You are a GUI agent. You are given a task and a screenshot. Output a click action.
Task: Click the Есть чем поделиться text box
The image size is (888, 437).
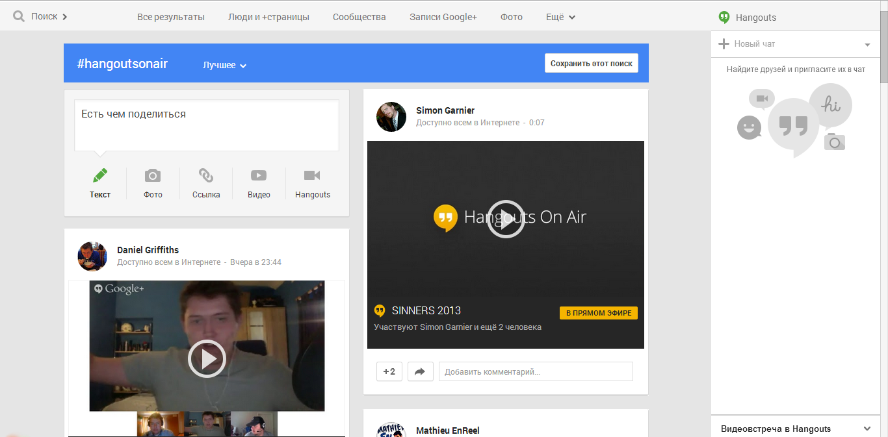[207, 125]
